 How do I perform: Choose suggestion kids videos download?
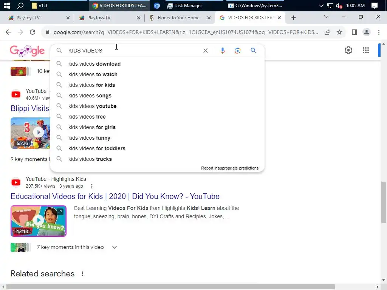coord(157,64)
